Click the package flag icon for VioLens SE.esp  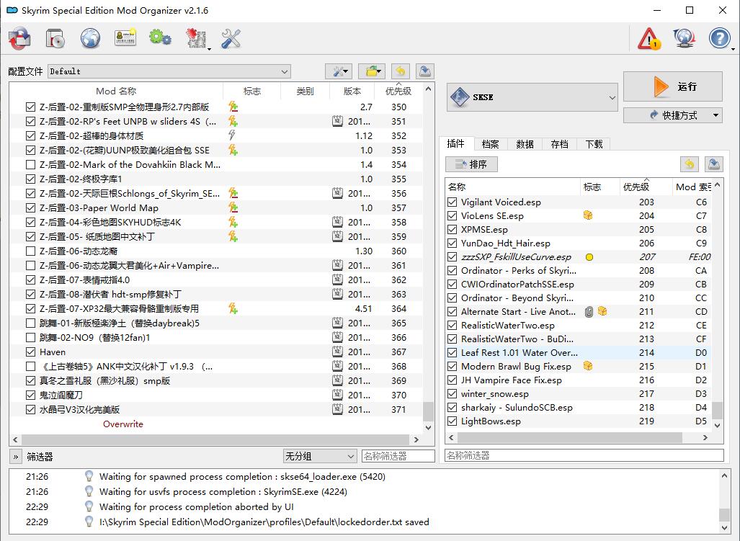[588, 215]
